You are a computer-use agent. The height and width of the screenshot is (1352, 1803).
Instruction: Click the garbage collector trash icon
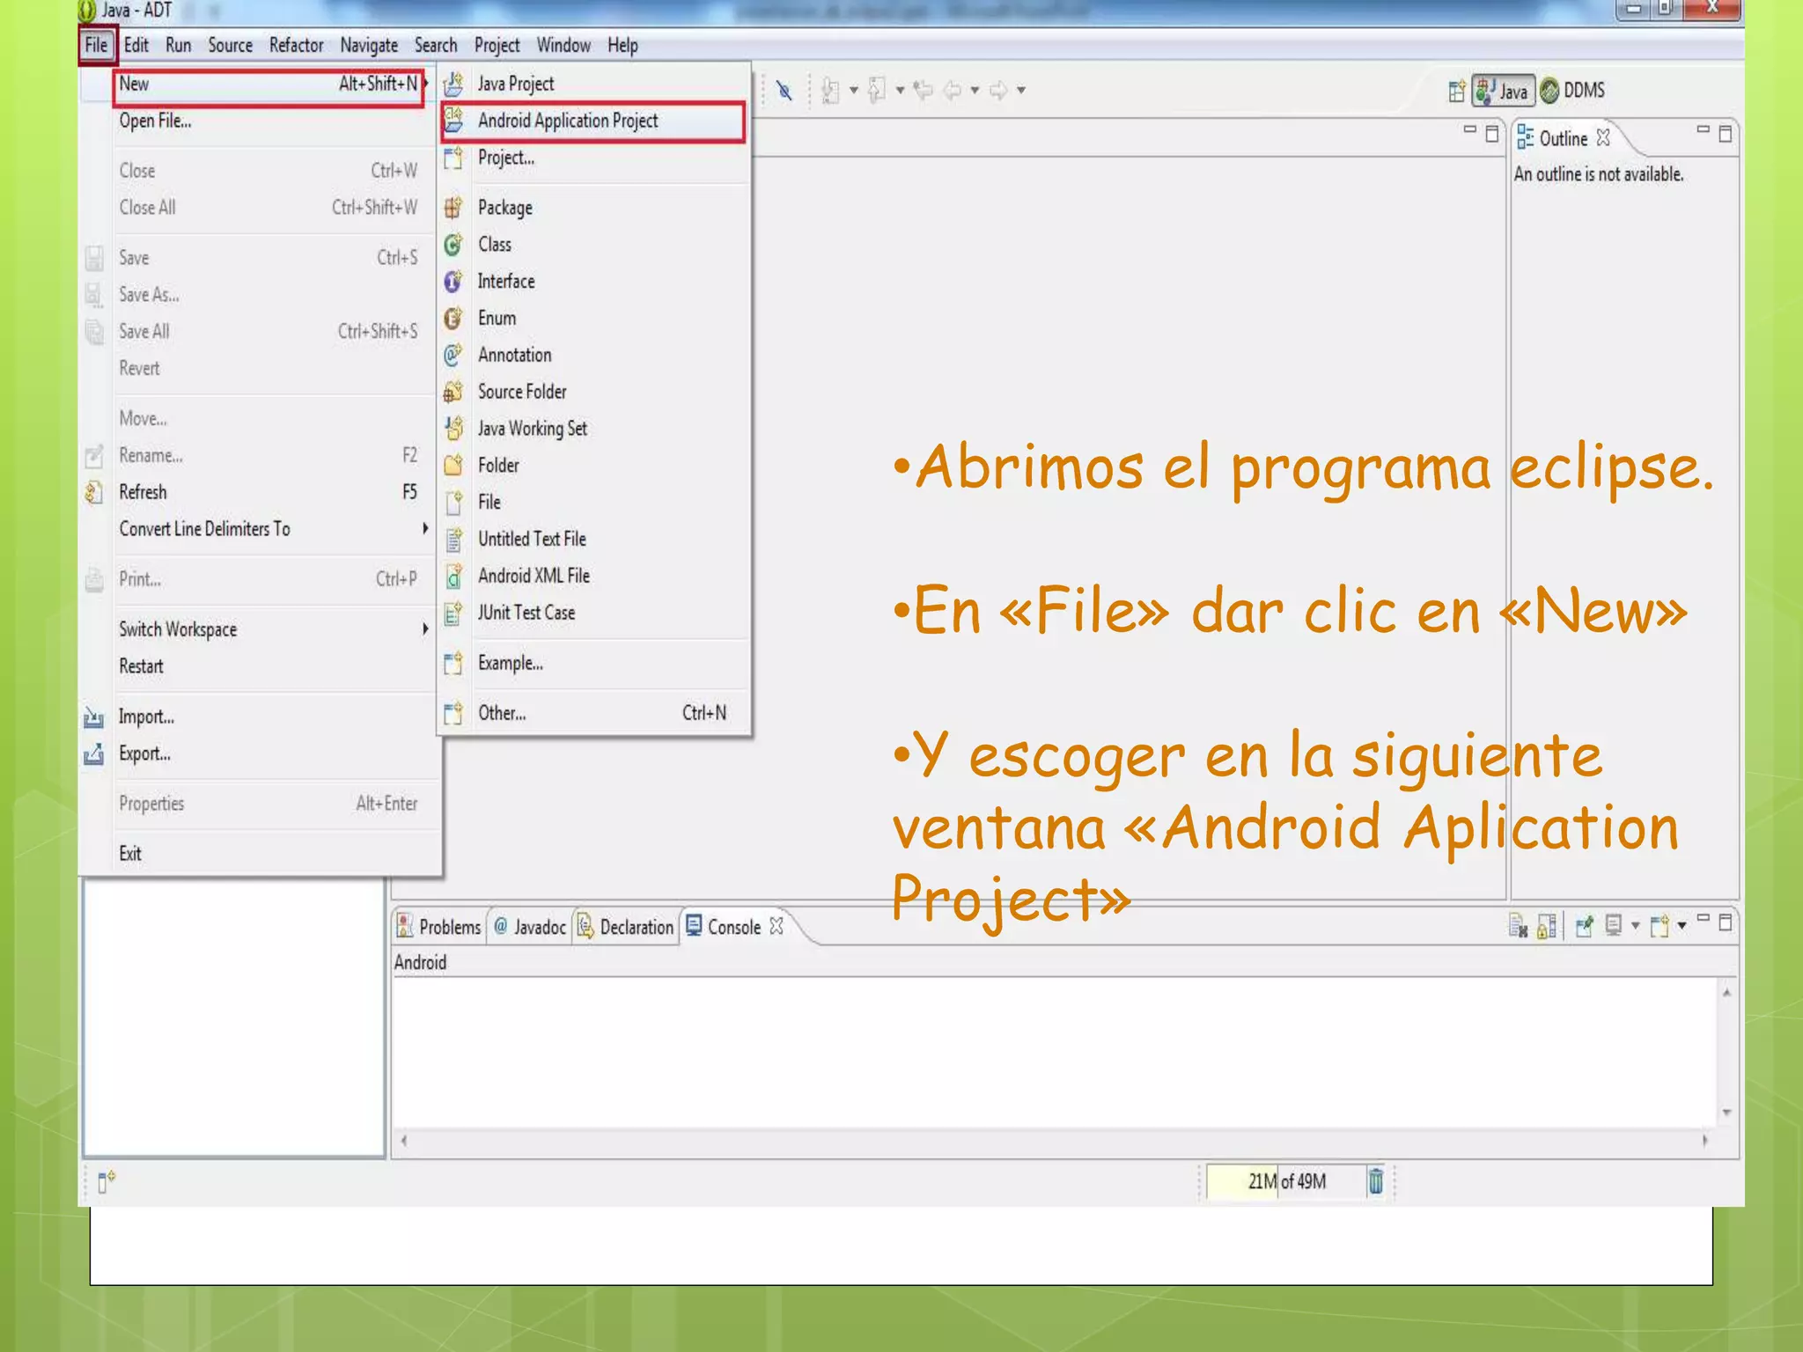(1374, 1180)
